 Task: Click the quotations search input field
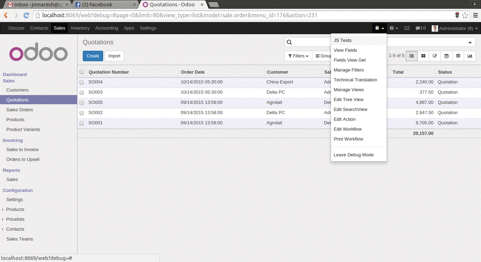(x=380, y=42)
